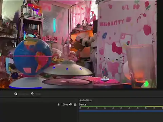Toggle the source lock padlock icon
This screenshot has height=122, width=163.
click(x=75, y=104)
